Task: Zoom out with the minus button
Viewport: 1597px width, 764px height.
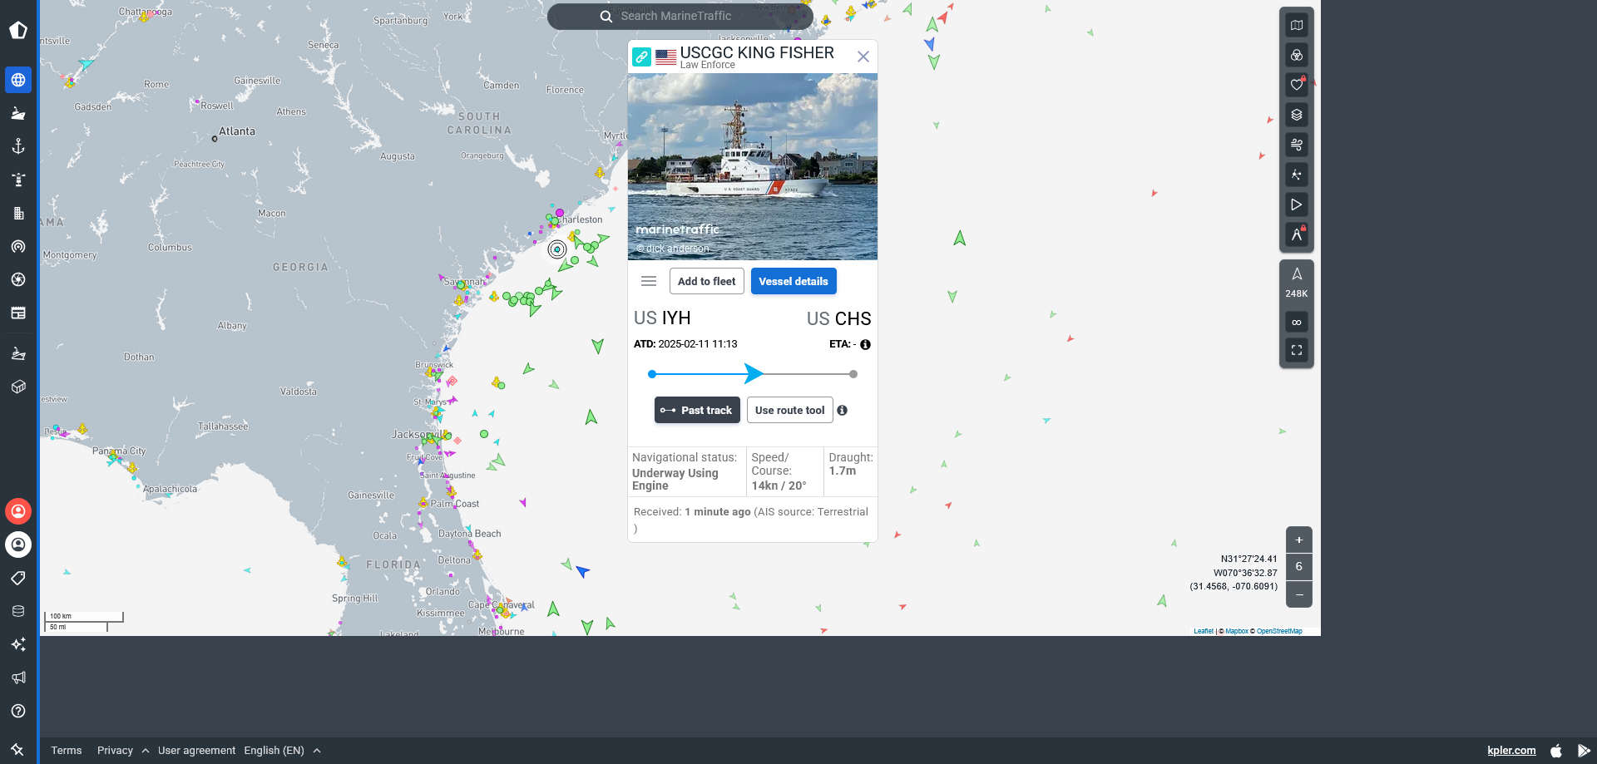Action: pos(1299,594)
